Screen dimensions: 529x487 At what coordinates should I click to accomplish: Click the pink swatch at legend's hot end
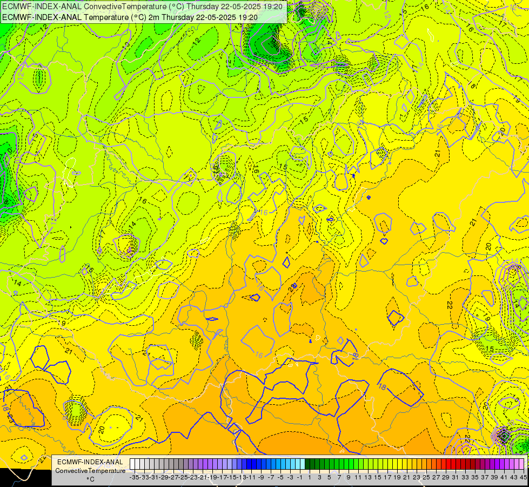click(522, 464)
